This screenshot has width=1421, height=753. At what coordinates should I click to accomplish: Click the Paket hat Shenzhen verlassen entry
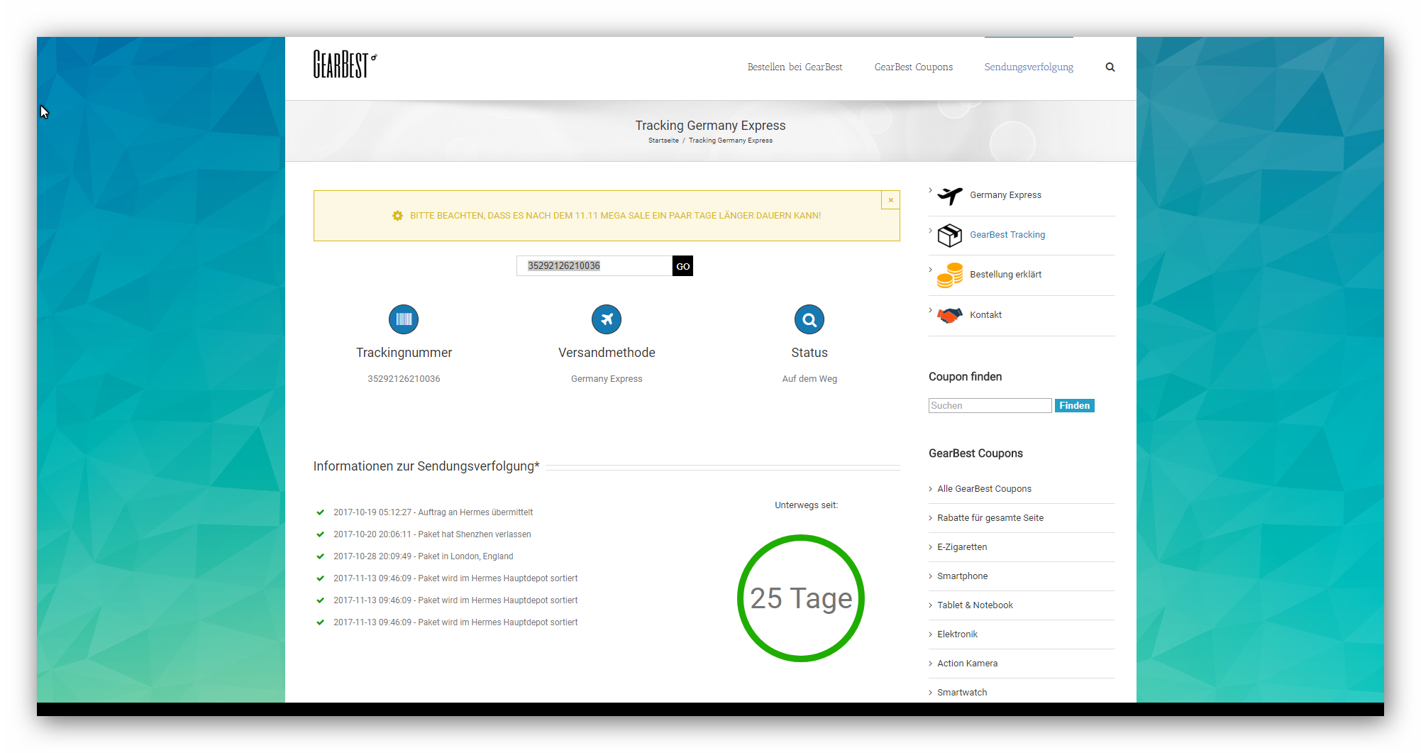click(432, 534)
